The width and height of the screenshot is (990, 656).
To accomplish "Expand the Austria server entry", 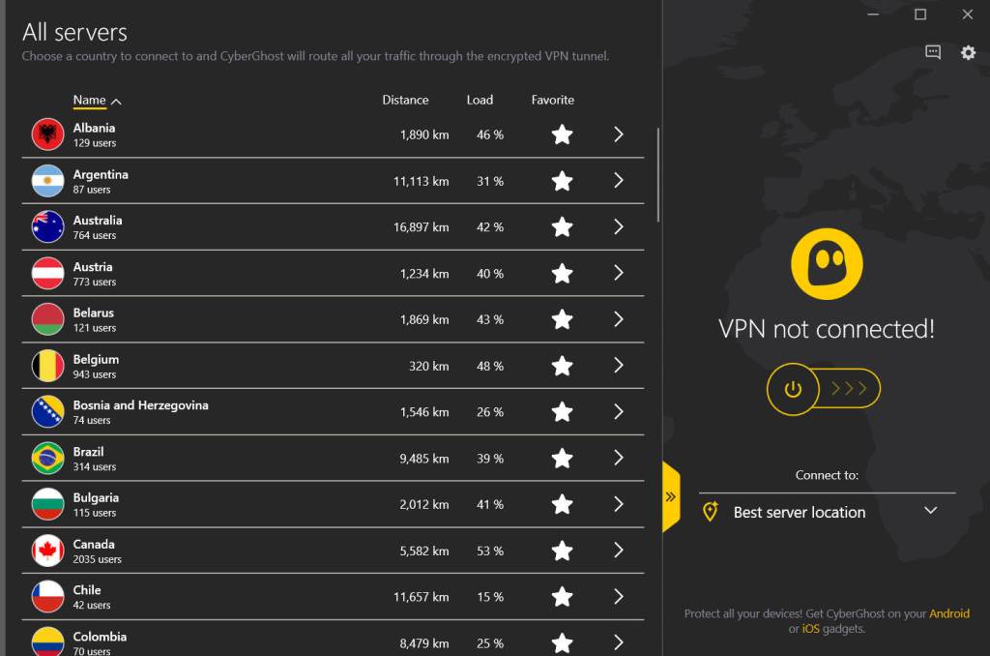I will (619, 273).
